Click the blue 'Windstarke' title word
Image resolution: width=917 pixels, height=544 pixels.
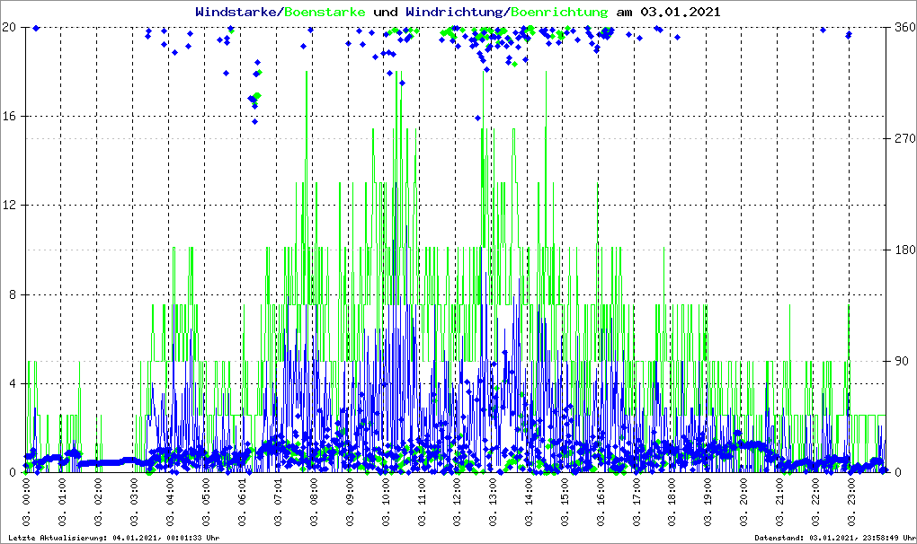(x=237, y=12)
